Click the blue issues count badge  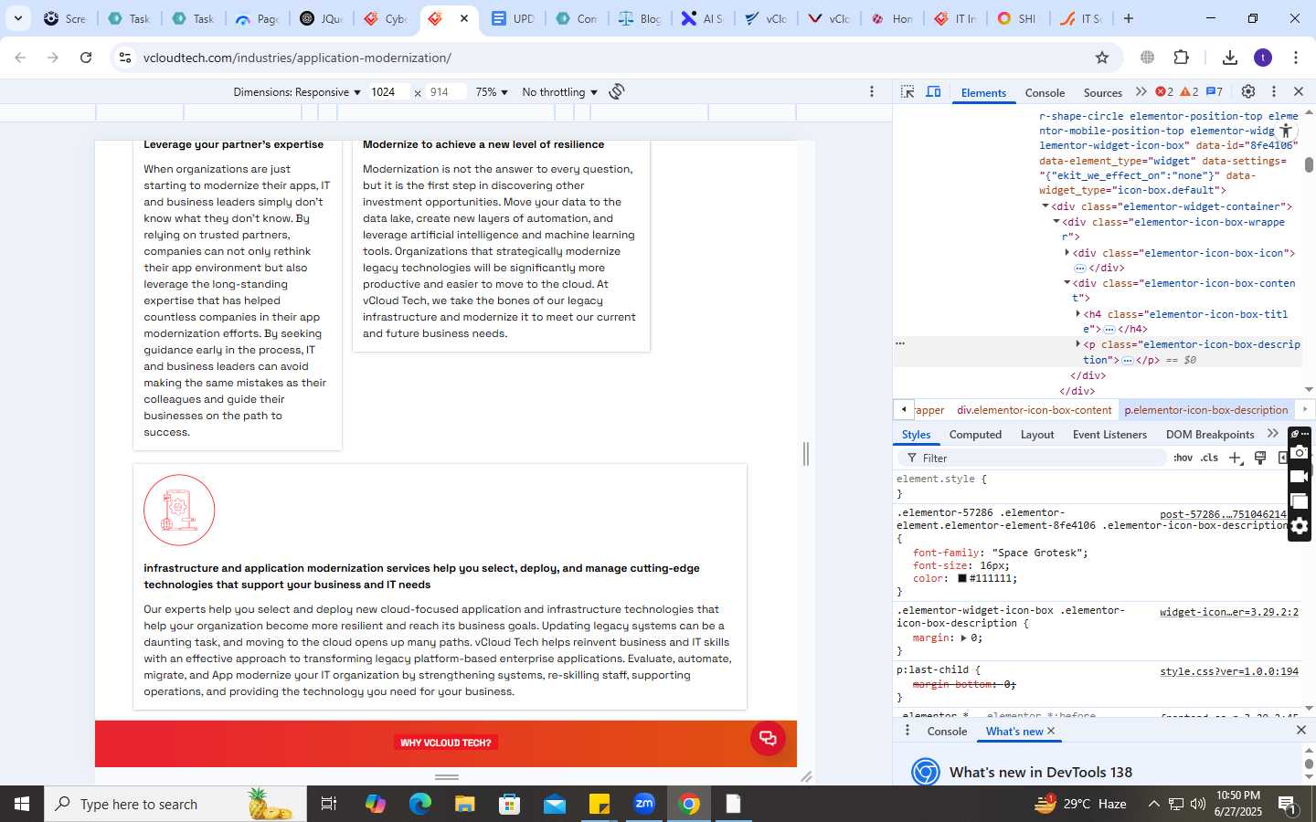(x=1215, y=92)
